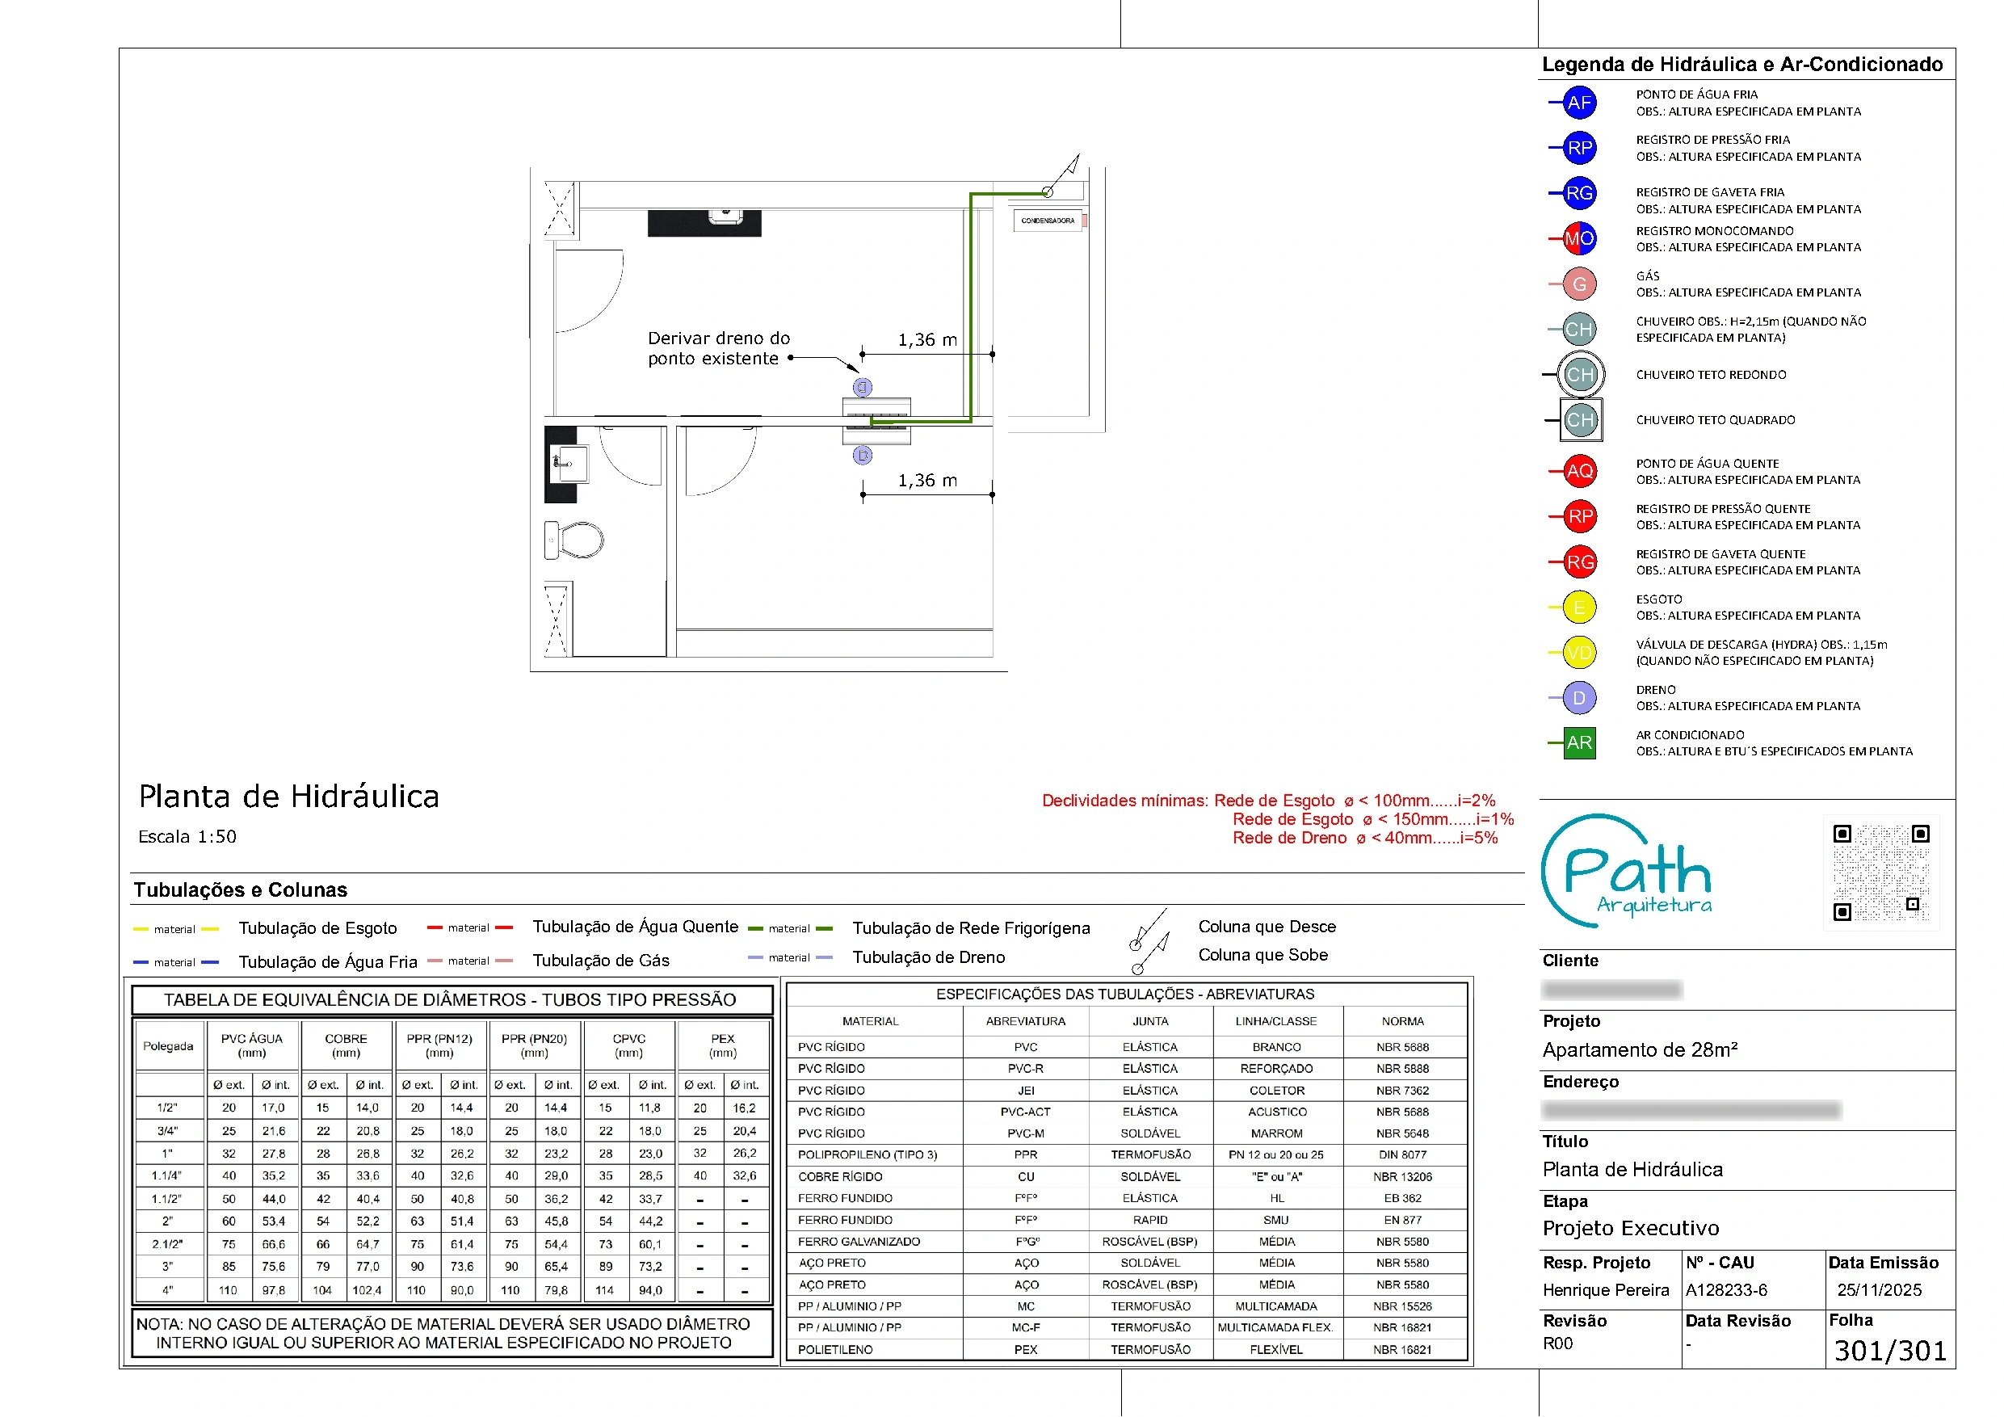The height and width of the screenshot is (1417, 2004).
Task: Click the plain CH chuveiro symbol with H=2,15m note
Action: [x=1578, y=329]
